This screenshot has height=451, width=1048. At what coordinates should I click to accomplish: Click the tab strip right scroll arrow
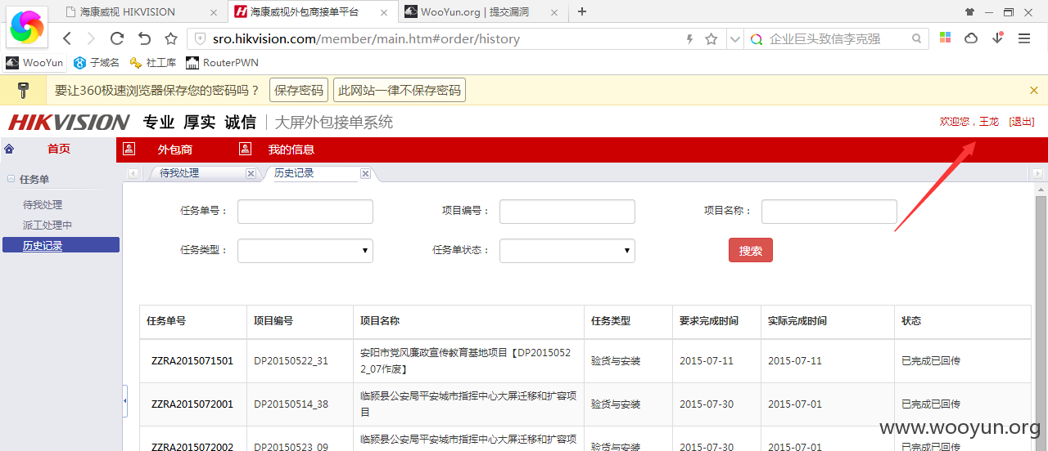1037,173
